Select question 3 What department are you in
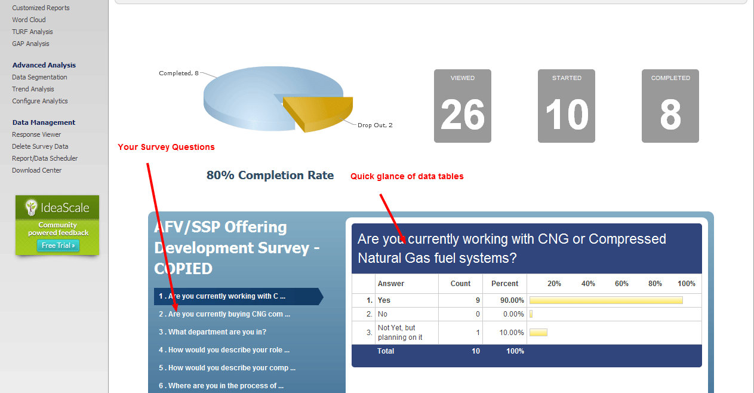Image resolution: width=754 pixels, height=393 pixels. pos(213,332)
